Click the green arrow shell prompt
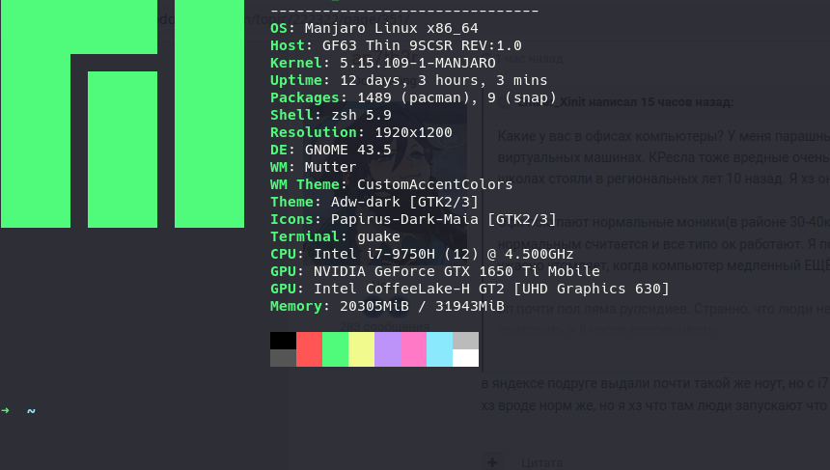The height and width of the screenshot is (470, 830). pos(5,411)
